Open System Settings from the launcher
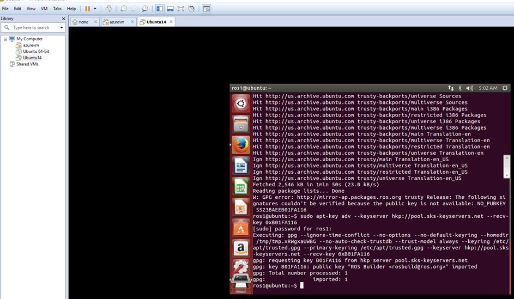 pos(240,266)
